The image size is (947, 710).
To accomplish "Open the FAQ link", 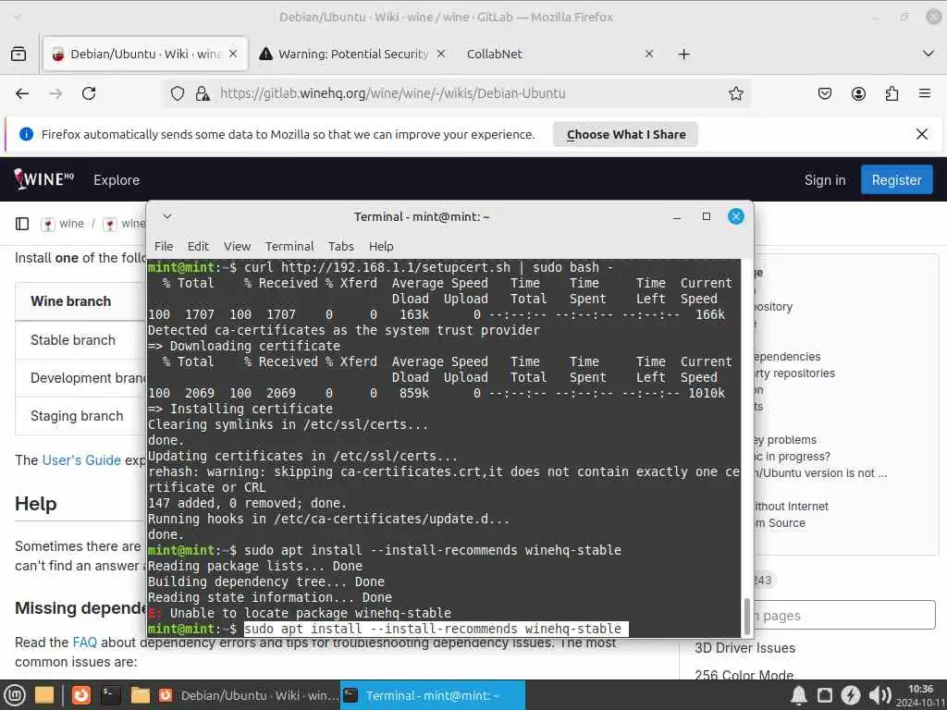I will (84, 643).
